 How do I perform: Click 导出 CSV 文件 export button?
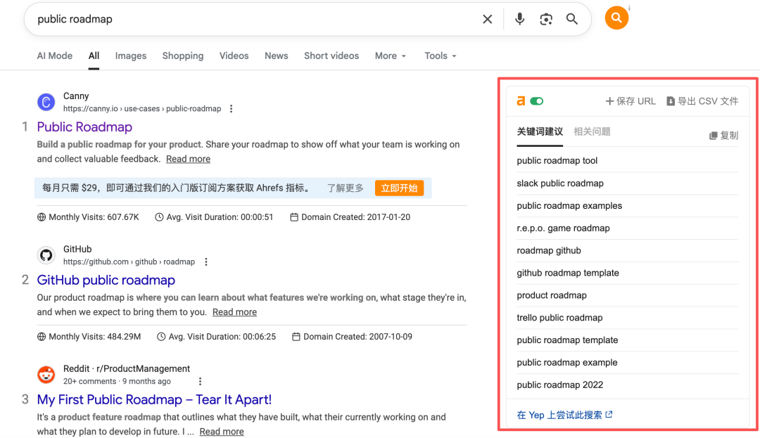702,101
